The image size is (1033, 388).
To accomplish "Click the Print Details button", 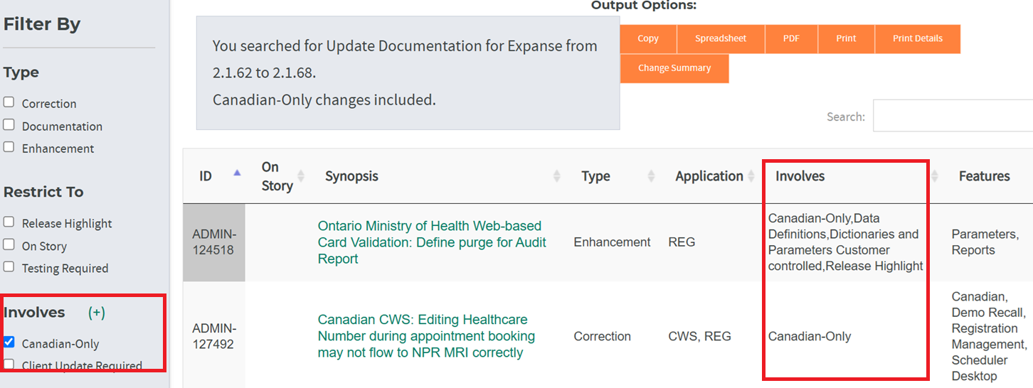I will click(918, 39).
